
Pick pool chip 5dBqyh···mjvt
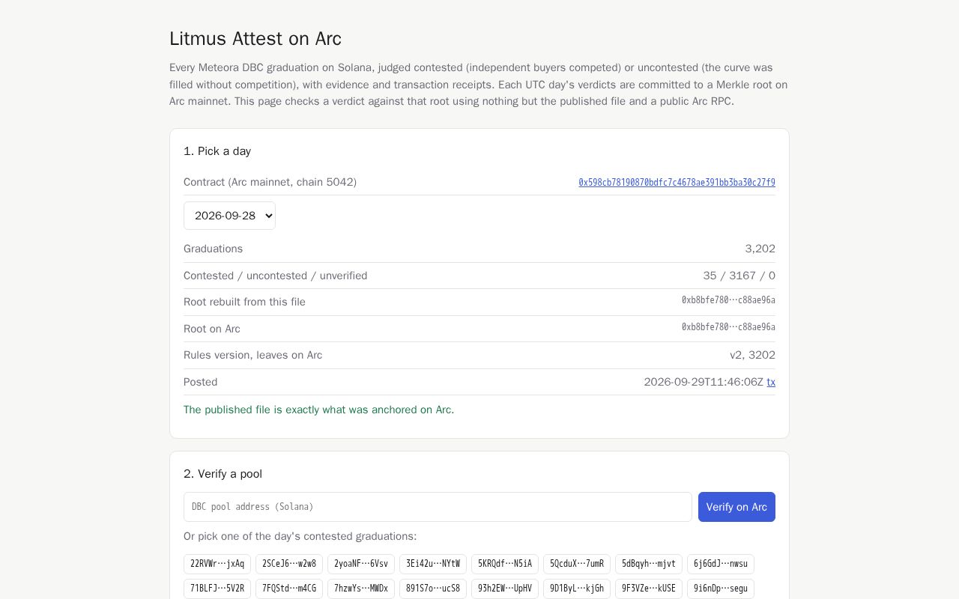(649, 564)
